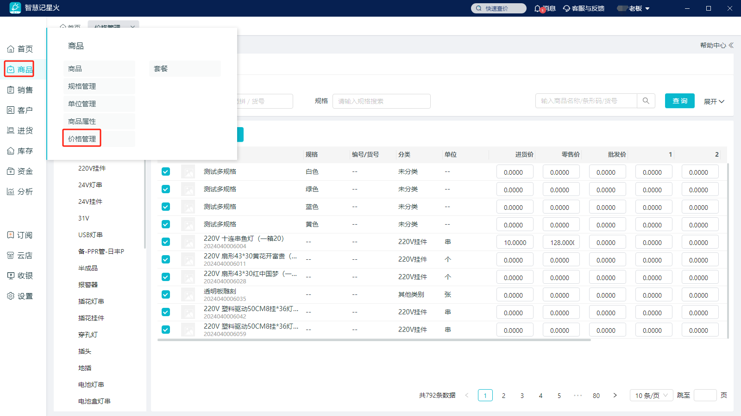Open the 设置 settings gear icon

click(x=11, y=296)
